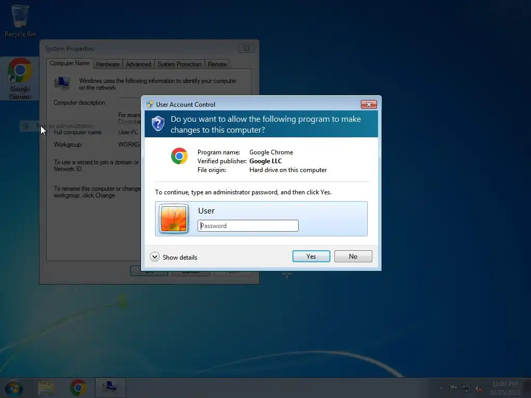Click Yes in the User Account Control dialog

(x=311, y=256)
